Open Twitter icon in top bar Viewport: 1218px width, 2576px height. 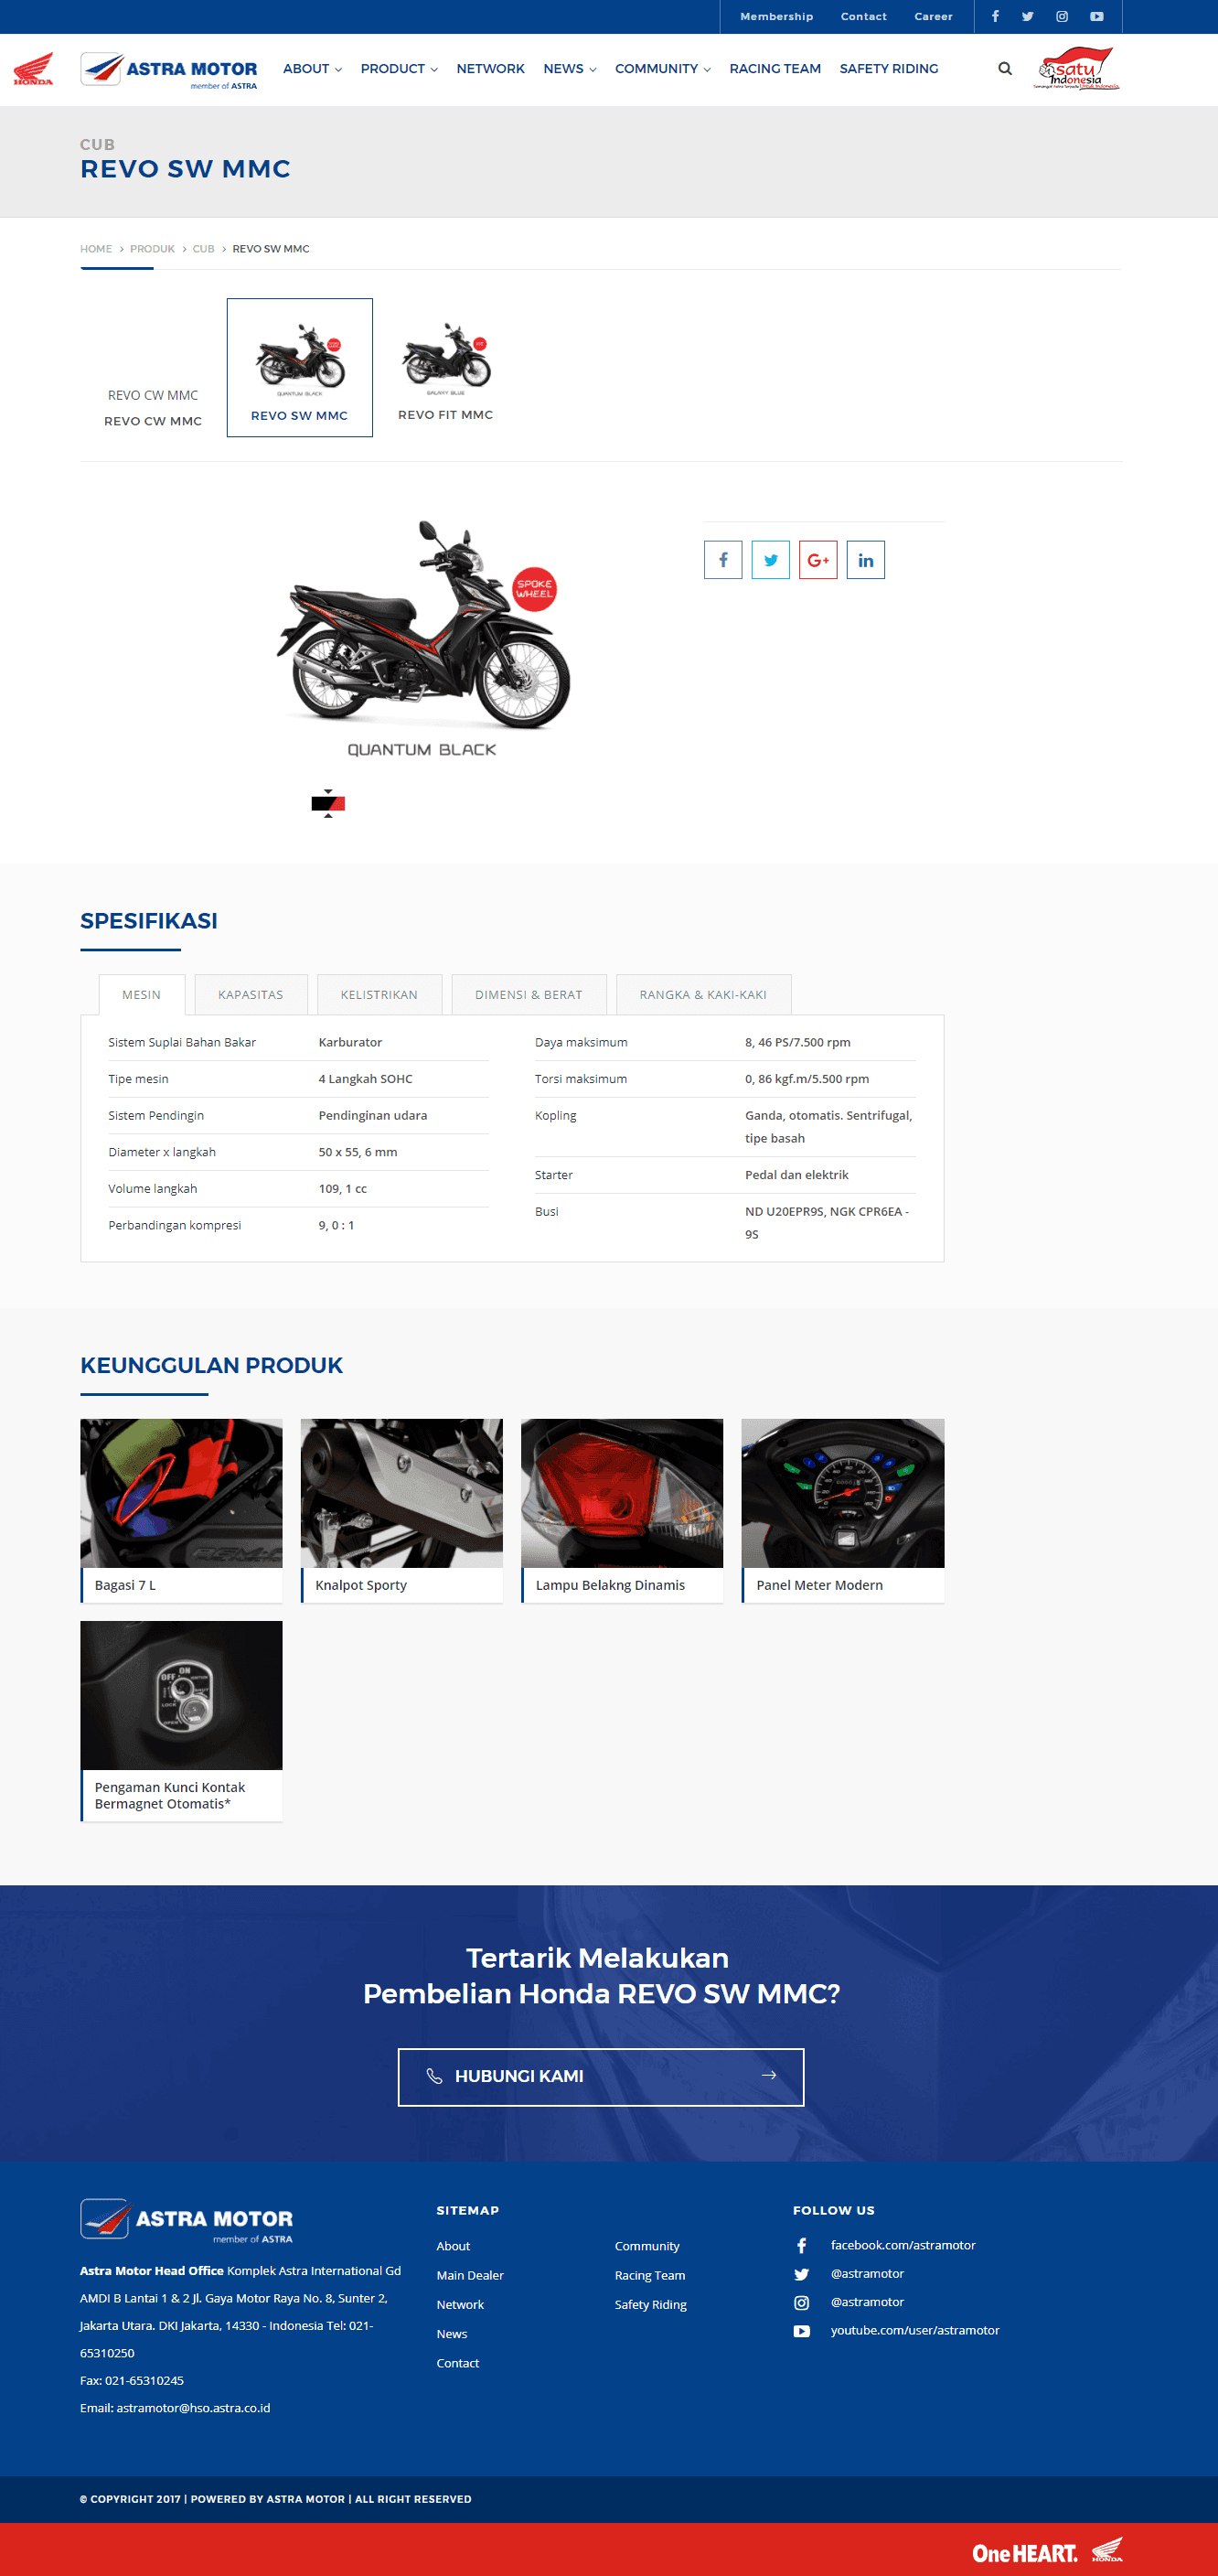pos(1027,16)
